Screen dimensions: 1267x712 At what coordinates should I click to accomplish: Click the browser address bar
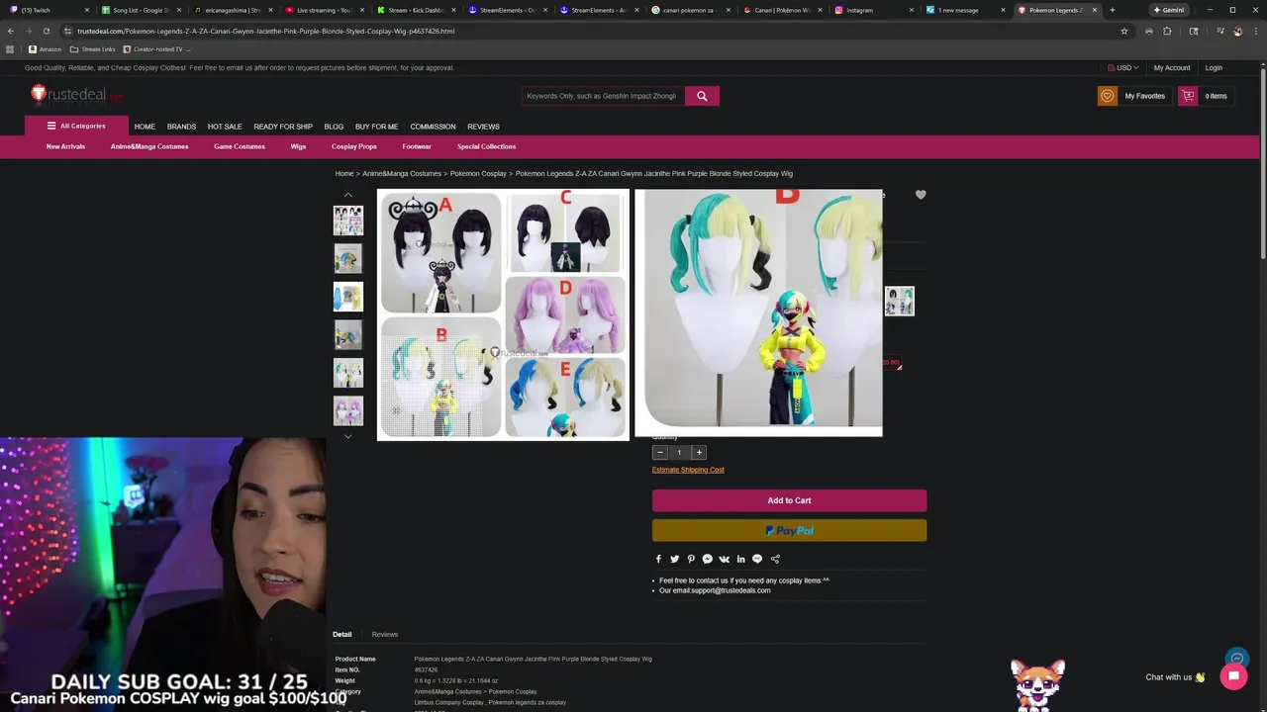(594, 31)
